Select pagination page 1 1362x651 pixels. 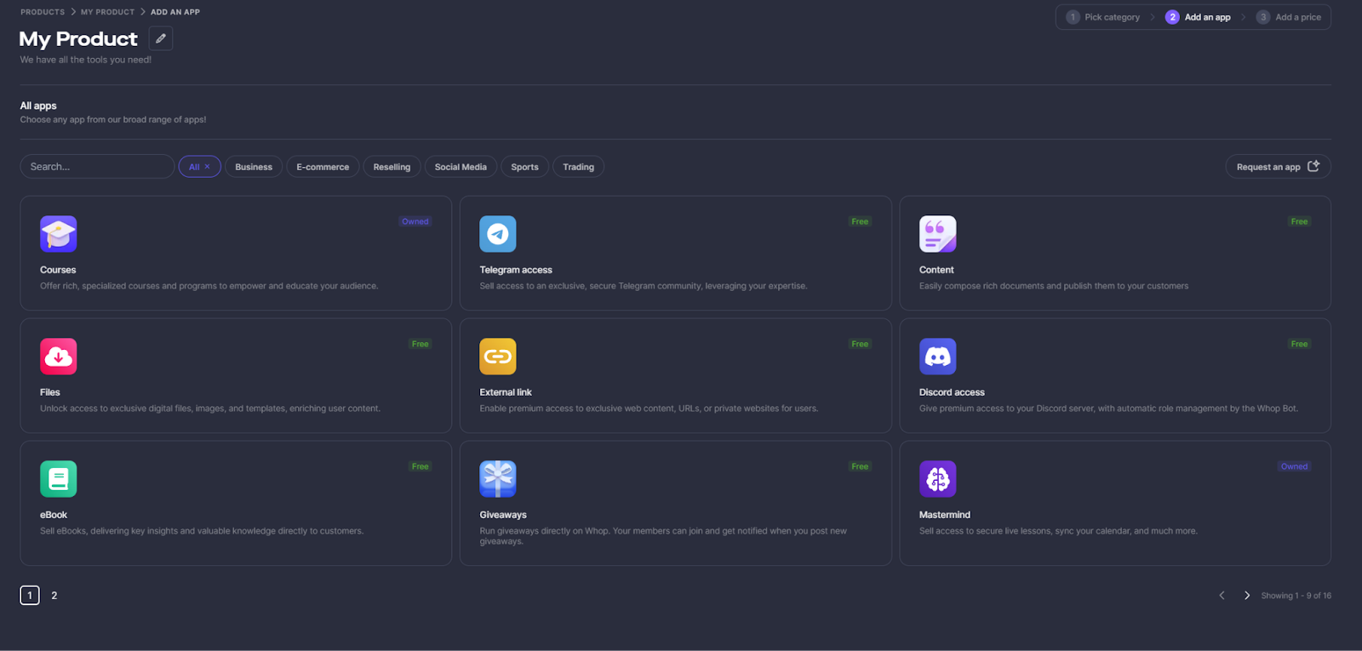coord(30,596)
